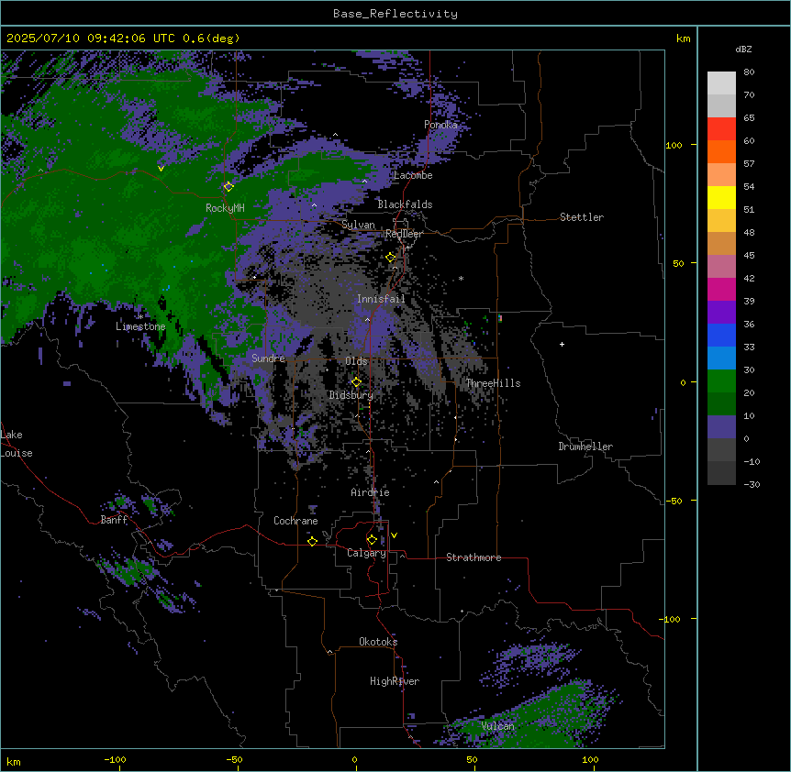Click the white plus marker west of Drumheller
This screenshot has width=791, height=772.
click(x=562, y=344)
